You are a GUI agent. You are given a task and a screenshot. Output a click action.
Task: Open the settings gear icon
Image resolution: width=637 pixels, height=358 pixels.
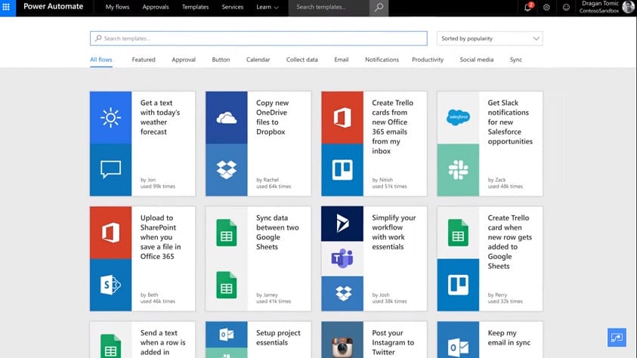coord(547,8)
